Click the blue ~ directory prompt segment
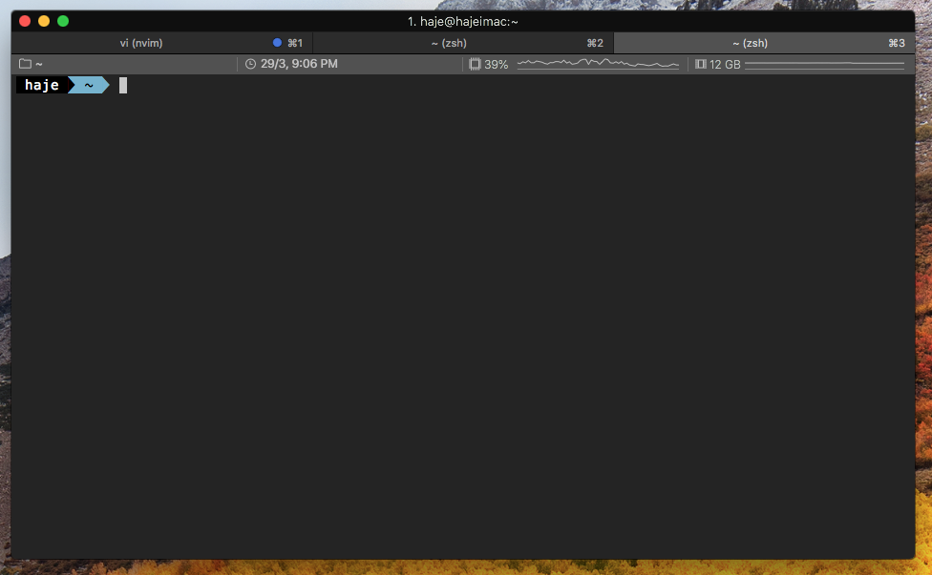 [88, 86]
